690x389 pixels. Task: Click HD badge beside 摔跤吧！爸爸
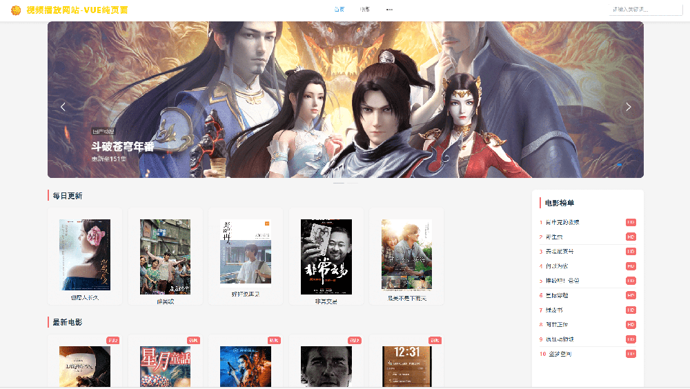(x=631, y=280)
